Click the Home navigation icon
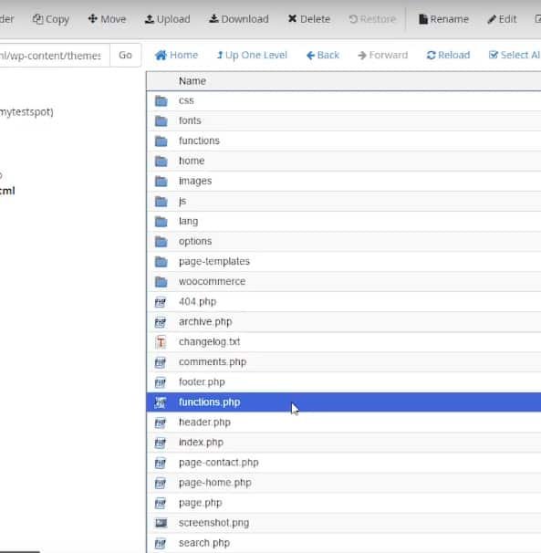541x553 pixels. click(161, 56)
